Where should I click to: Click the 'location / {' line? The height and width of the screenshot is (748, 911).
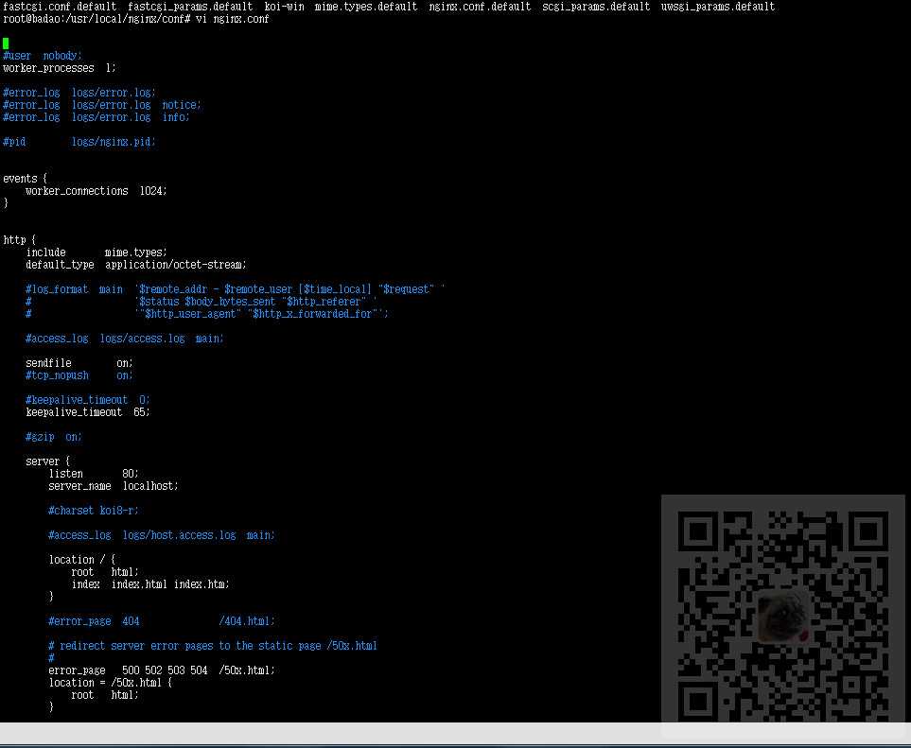82,560
